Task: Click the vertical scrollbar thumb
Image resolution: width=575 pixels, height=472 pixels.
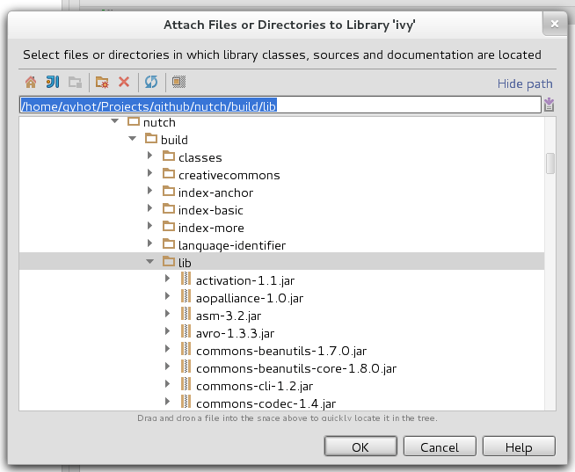Action: [x=550, y=163]
